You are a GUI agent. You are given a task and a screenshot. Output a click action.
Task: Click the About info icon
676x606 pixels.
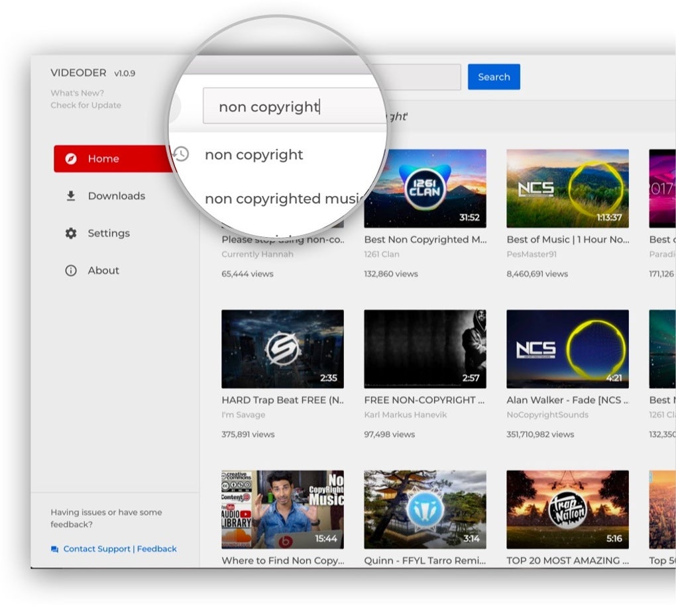pos(71,270)
